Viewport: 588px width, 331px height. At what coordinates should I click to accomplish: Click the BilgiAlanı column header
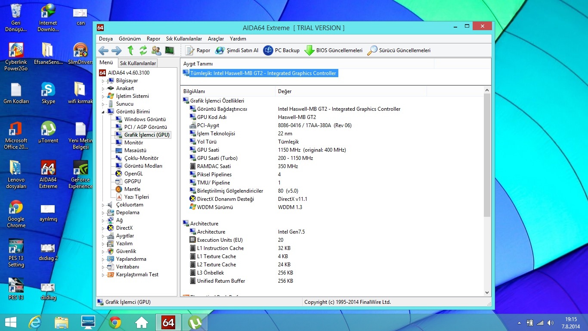point(228,91)
